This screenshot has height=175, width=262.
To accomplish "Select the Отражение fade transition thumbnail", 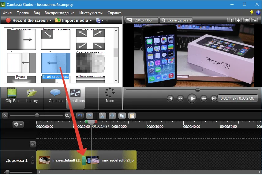I will click(21, 39).
